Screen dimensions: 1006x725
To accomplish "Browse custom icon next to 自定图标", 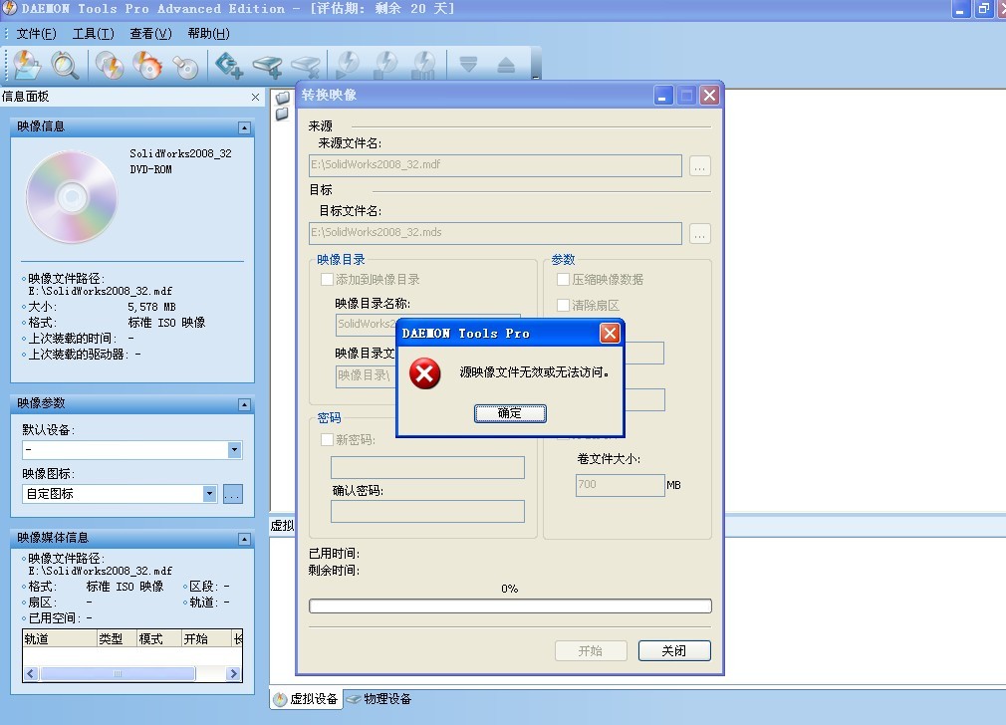I will [233, 494].
